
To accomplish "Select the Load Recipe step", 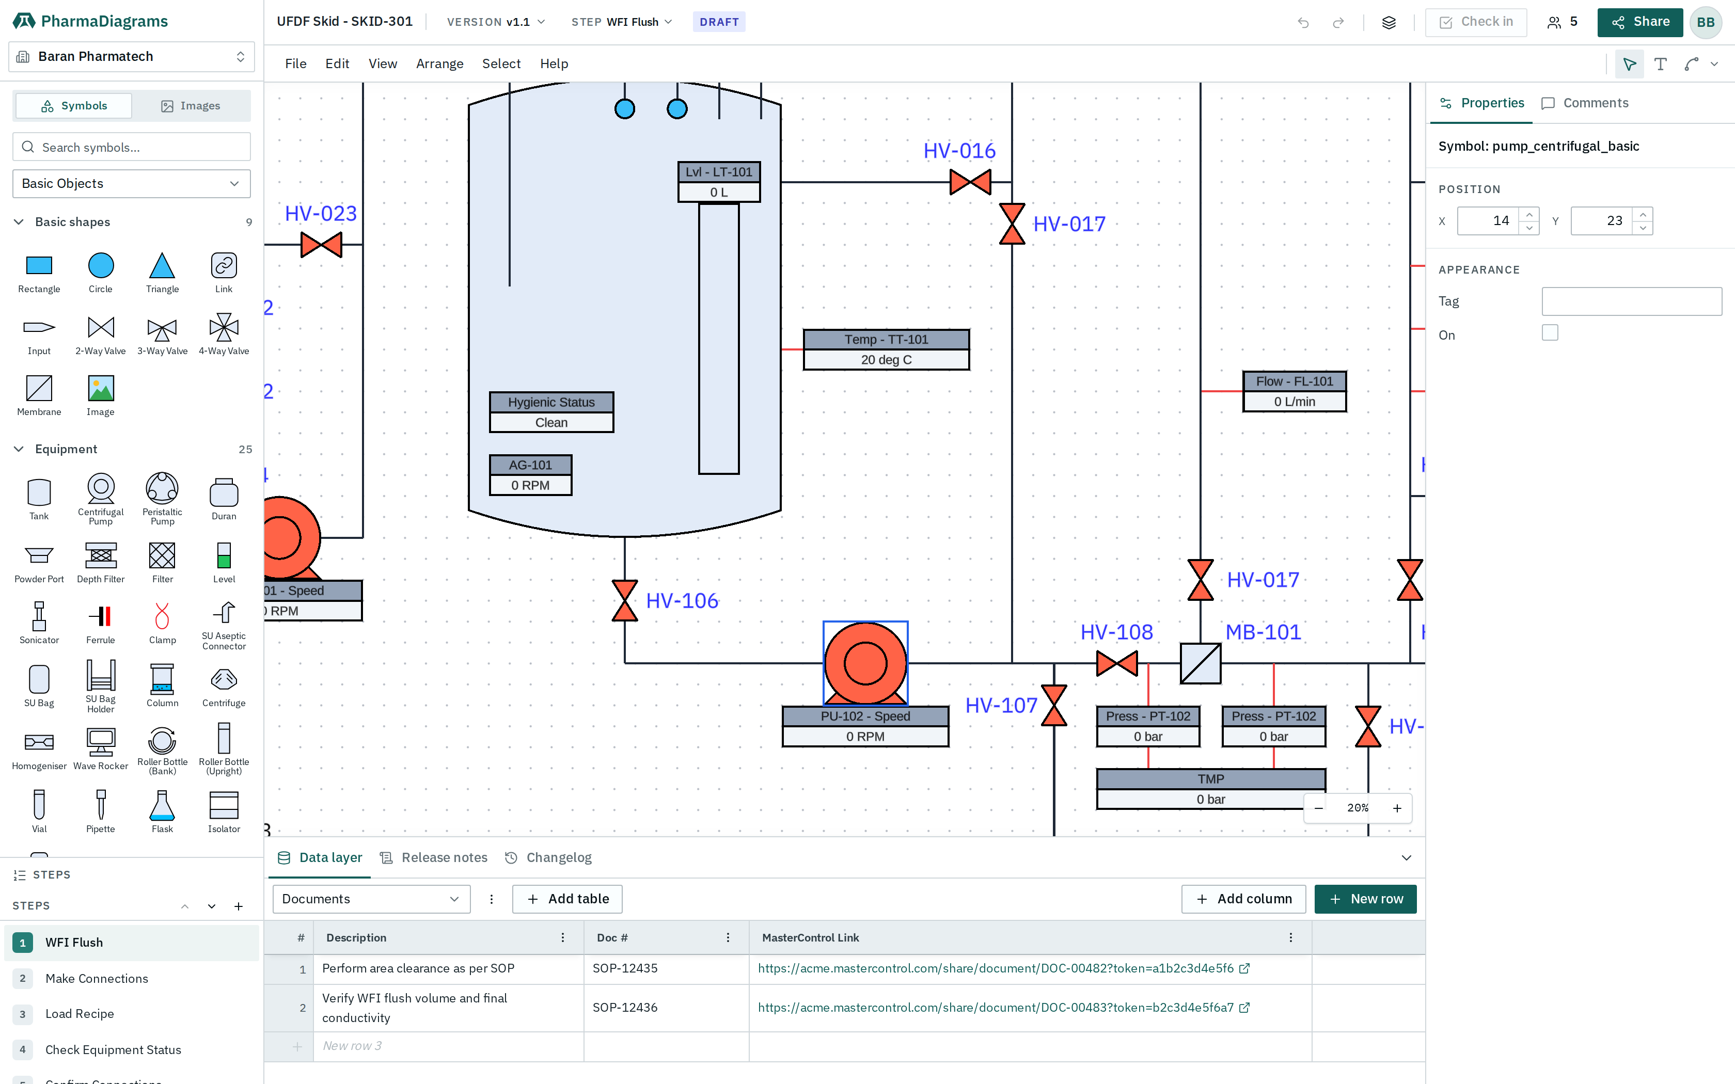I will 131,1014.
